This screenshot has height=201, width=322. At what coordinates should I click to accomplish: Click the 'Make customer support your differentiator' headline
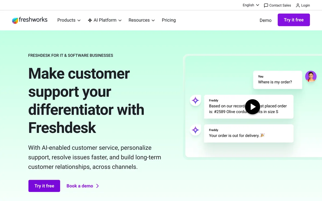pyautogui.click(x=86, y=100)
